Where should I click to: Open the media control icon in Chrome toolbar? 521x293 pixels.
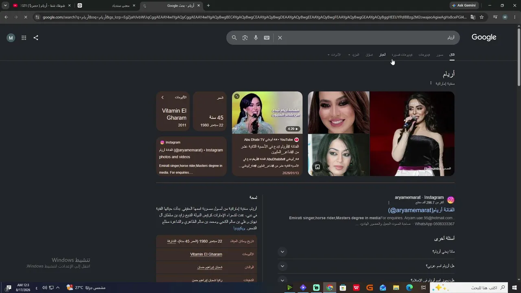coord(495,17)
